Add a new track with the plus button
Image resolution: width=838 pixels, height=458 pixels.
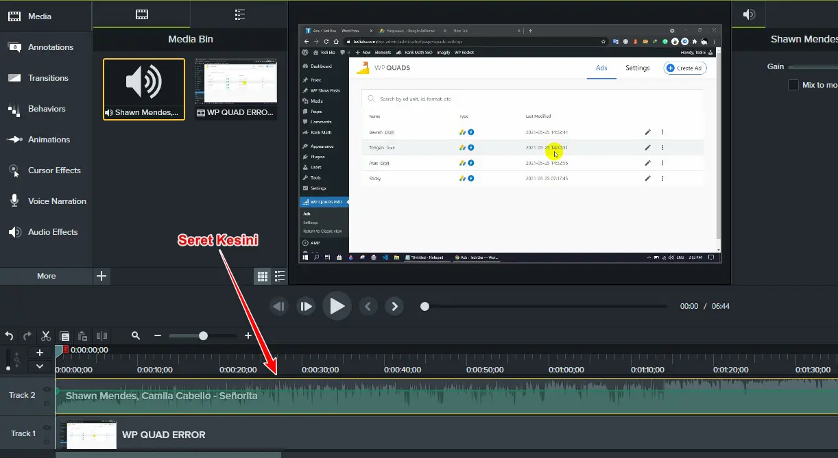tap(40, 353)
